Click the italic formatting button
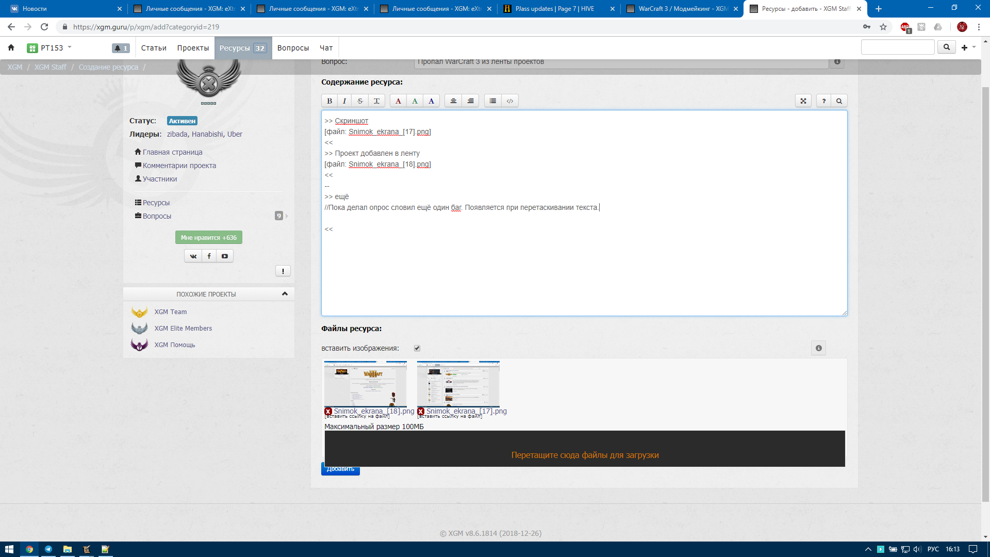 [x=344, y=101]
